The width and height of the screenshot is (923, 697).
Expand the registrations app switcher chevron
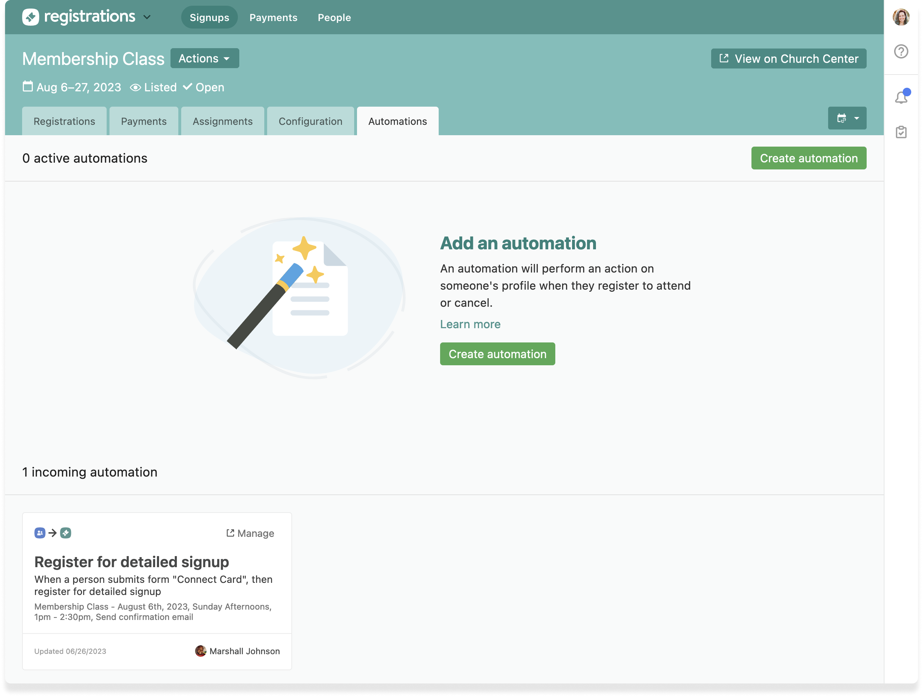[147, 17]
